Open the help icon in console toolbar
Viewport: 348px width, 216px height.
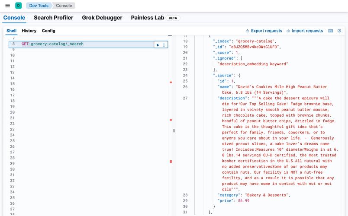pyautogui.click(x=339, y=31)
